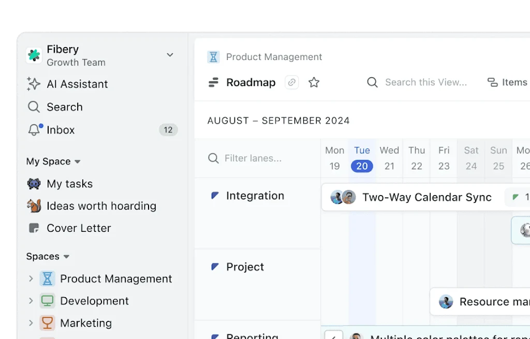
Task: Click the Product Management hourglass icon in sidebar
Action: (47, 278)
